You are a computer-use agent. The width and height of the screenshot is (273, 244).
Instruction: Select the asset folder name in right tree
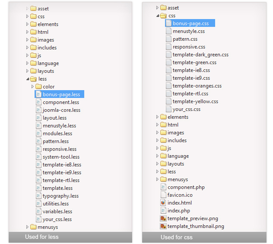[x=173, y=8]
